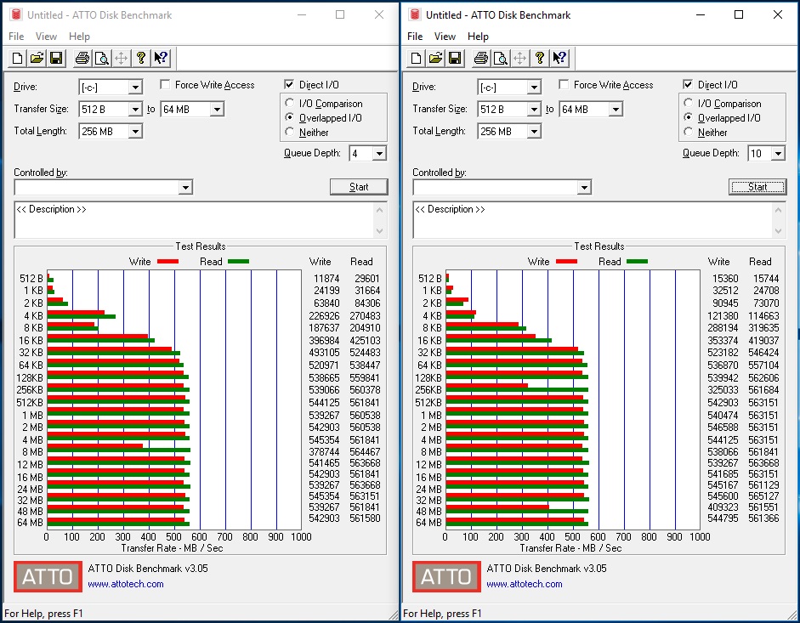Image resolution: width=800 pixels, height=623 pixels.
Task: Open Drive dropdown in left window
Action: [135, 88]
